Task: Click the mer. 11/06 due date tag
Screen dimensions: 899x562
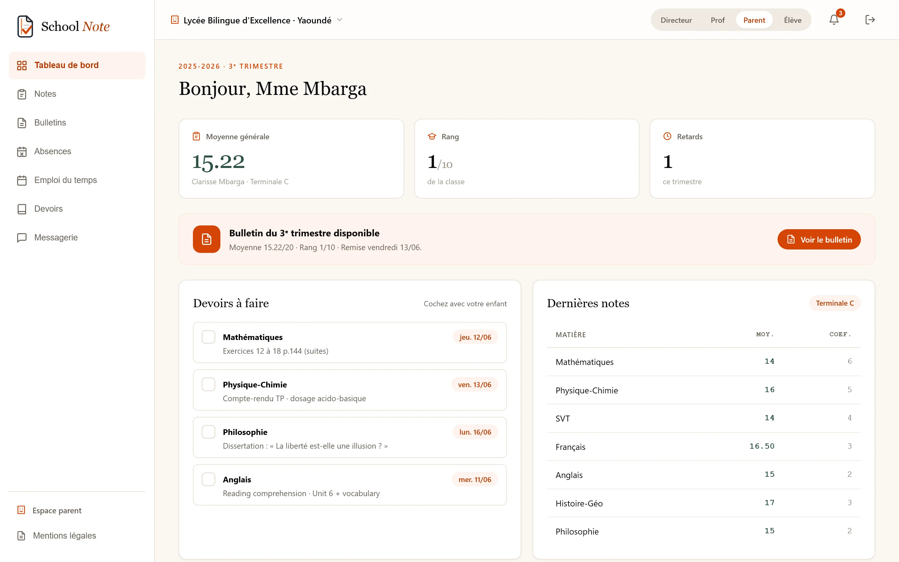Action: pos(475,480)
